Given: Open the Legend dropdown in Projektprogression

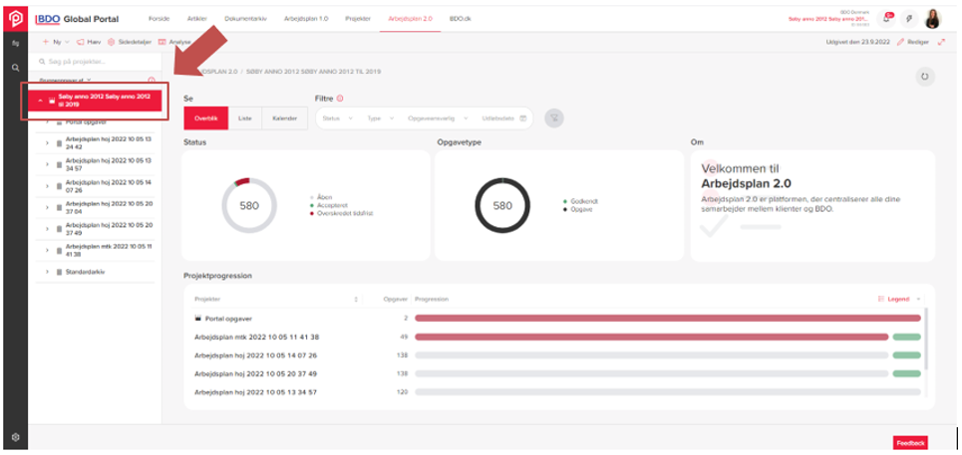Looking at the screenshot, I should (x=900, y=299).
